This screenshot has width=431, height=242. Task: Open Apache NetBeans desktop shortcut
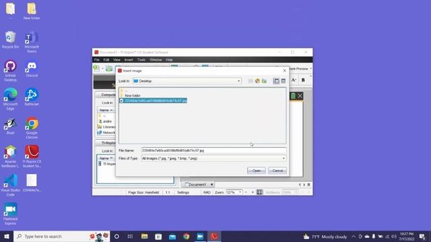(11, 157)
